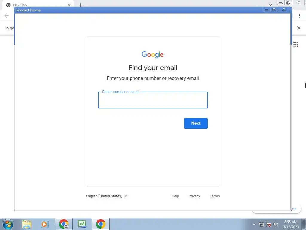Open the Privacy link
This screenshot has height=230, width=306.
[x=194, y=196]
